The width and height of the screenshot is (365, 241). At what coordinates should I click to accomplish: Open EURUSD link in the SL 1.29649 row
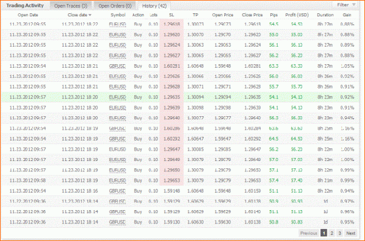click(118, 160)
